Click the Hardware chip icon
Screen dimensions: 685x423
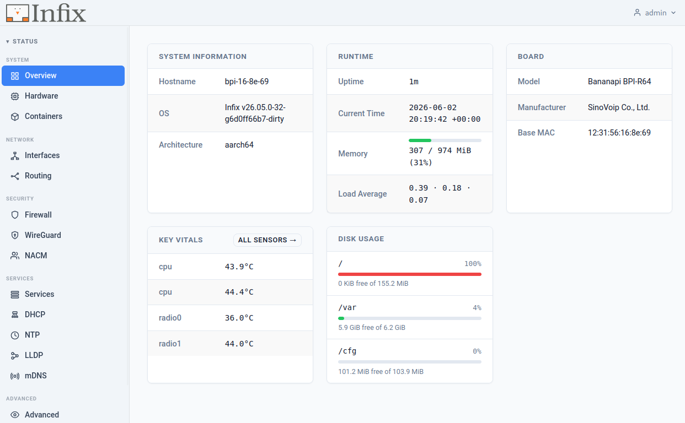pos(15,96)
